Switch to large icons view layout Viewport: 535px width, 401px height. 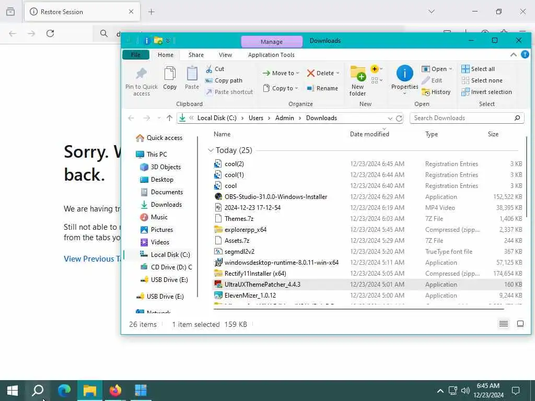tap(520, 324)
